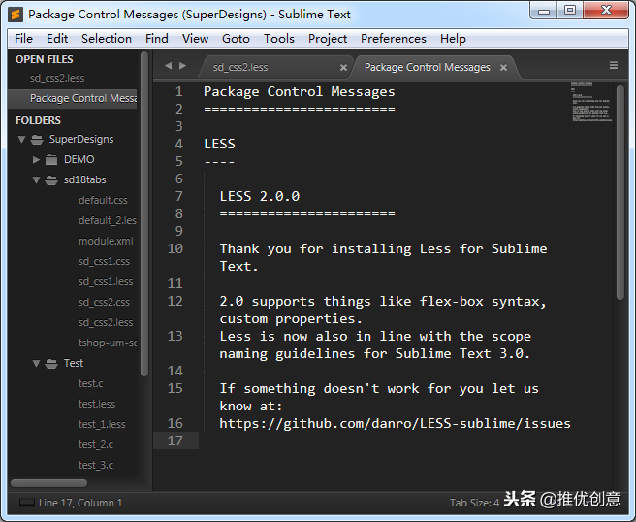Viewport: 636px width, 522px height.
Task: Open module.xml in the sidebar
Action: [106, 242]
